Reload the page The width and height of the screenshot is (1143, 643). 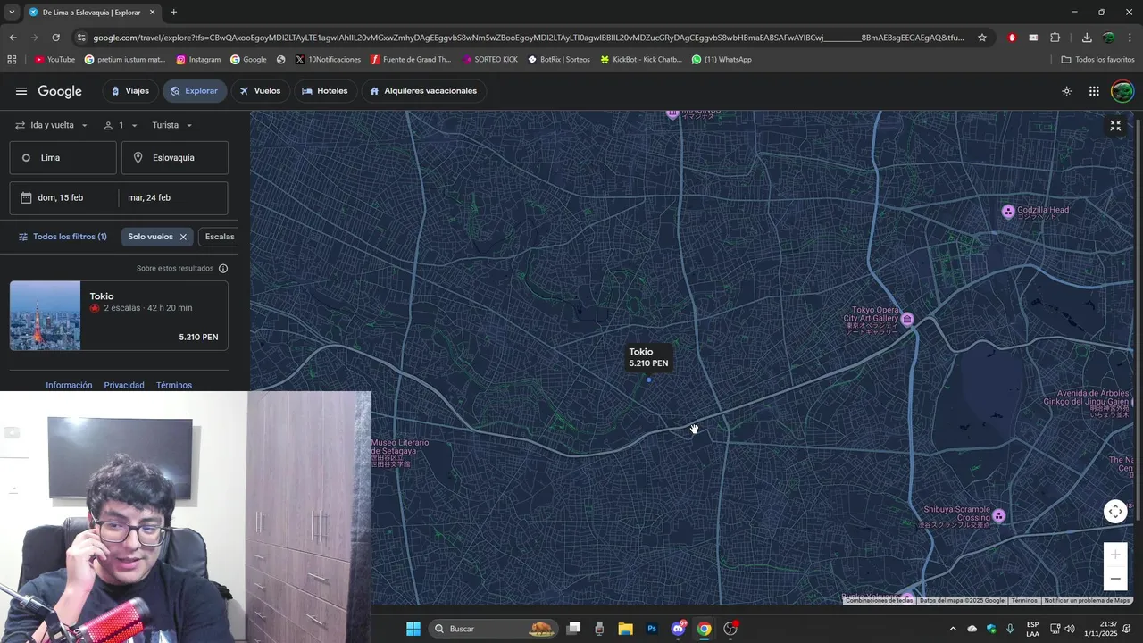55,38
